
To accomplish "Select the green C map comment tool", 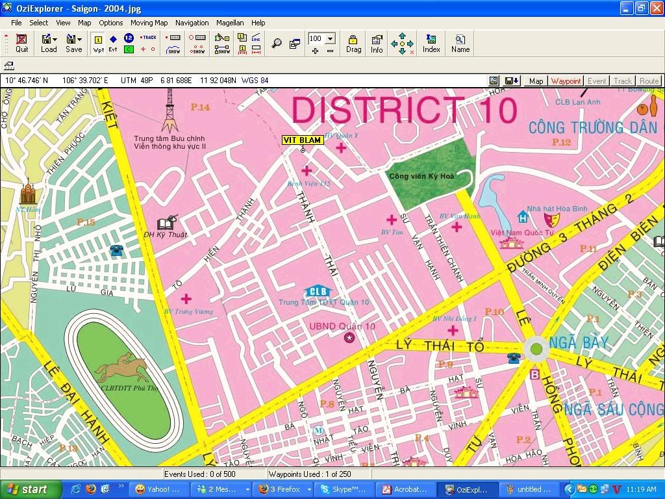I will 129,49.
